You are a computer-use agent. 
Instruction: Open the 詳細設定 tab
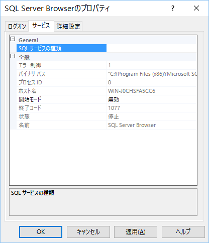click(x=68, y=26)
